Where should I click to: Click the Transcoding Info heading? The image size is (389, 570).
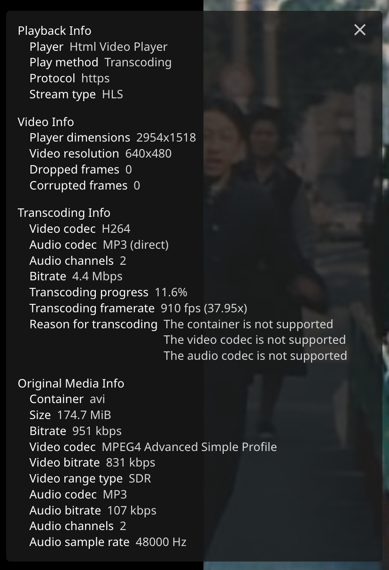pos(64,213)
